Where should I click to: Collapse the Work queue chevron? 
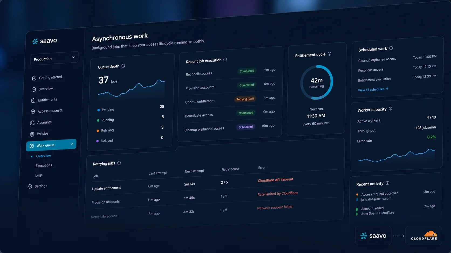[72, 144]
